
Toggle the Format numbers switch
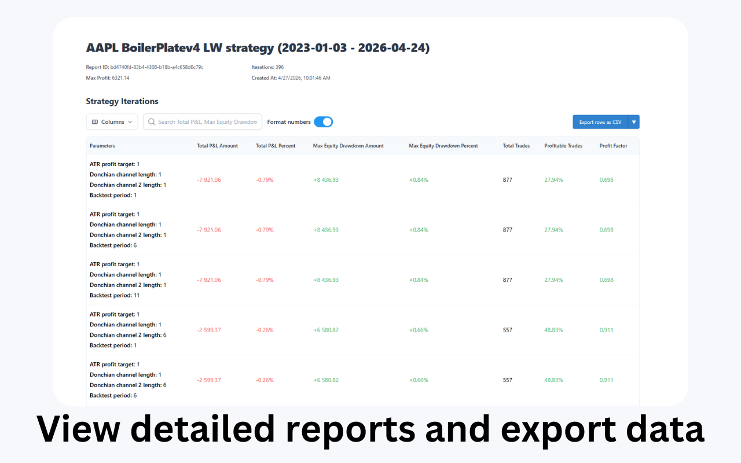[x=324, y=122]
